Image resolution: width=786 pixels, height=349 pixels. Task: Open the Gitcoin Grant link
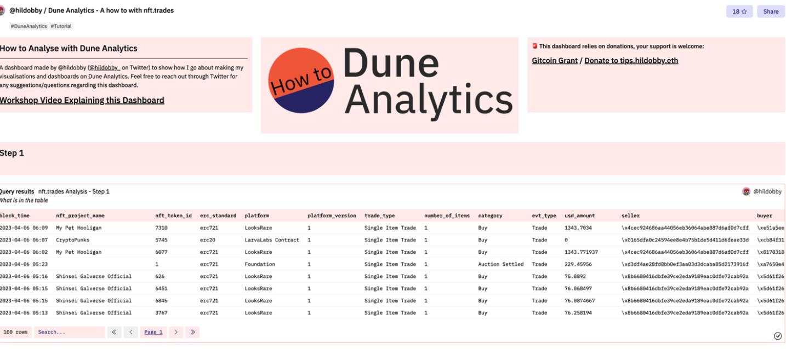coord(554,61)
